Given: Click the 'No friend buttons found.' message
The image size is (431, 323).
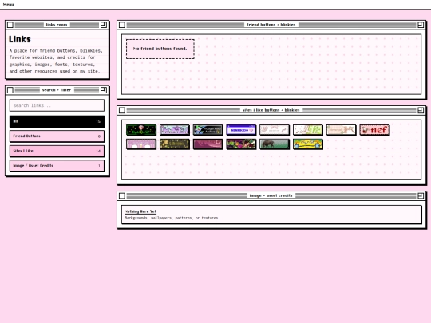Looking at the screenshot, I should tap(160, 49).
